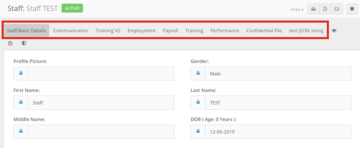The image size is (360, 148).
Task: Click the Middle Name label
Action: (x=30, y=119)
